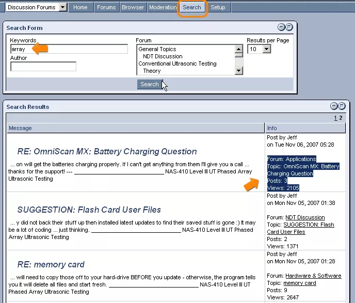The image size is (355, 303).
Task: Open the Discussion Forums dropdown
Action: [63, 7]
